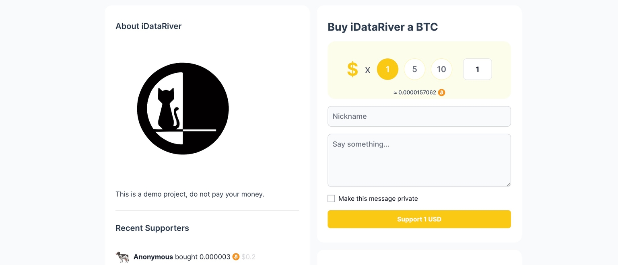Click the $0.2 amount in the supporter entry
Screen dimensions: 618x265
tap(248, 257)
